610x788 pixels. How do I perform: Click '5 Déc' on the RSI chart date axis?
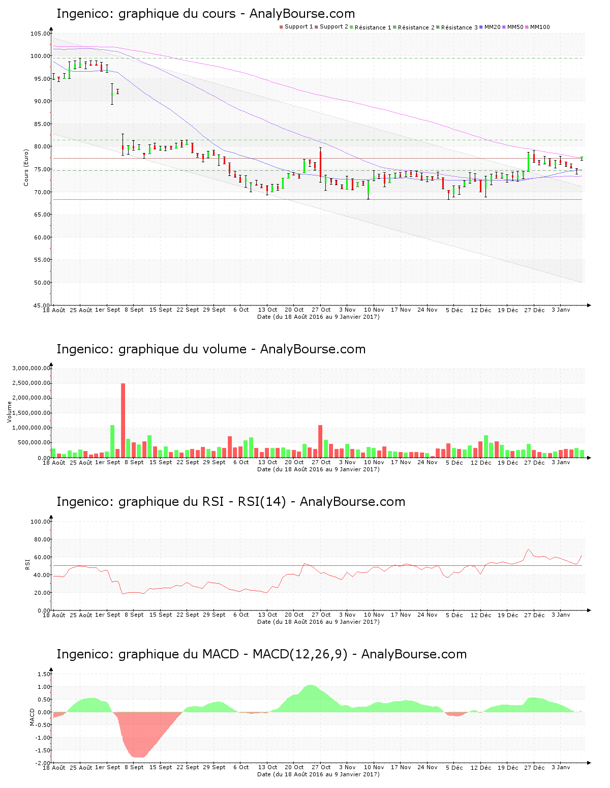[454, 615]
